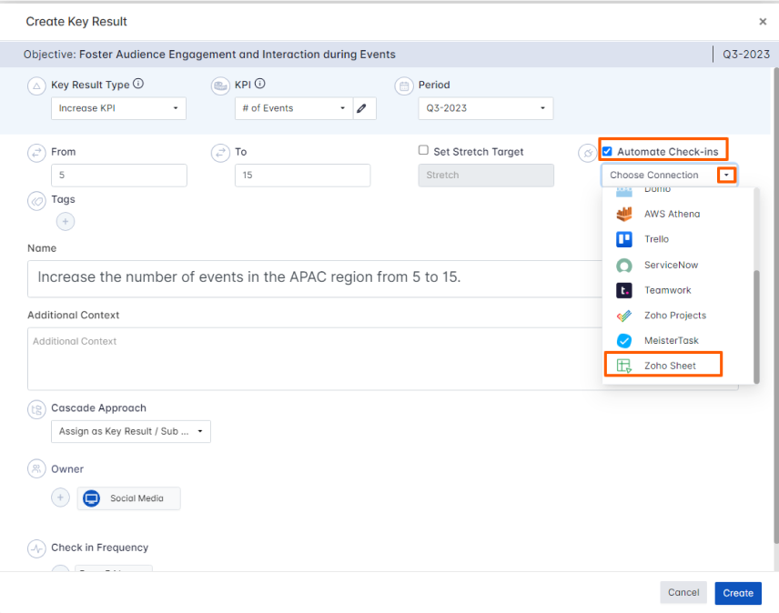Click the From swap-arrows icon
This screenshot has width=779, height=613.
point(36,153)
